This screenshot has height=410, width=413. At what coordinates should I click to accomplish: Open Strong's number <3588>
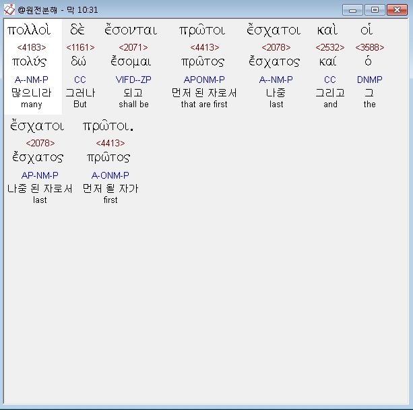point(369,47)
